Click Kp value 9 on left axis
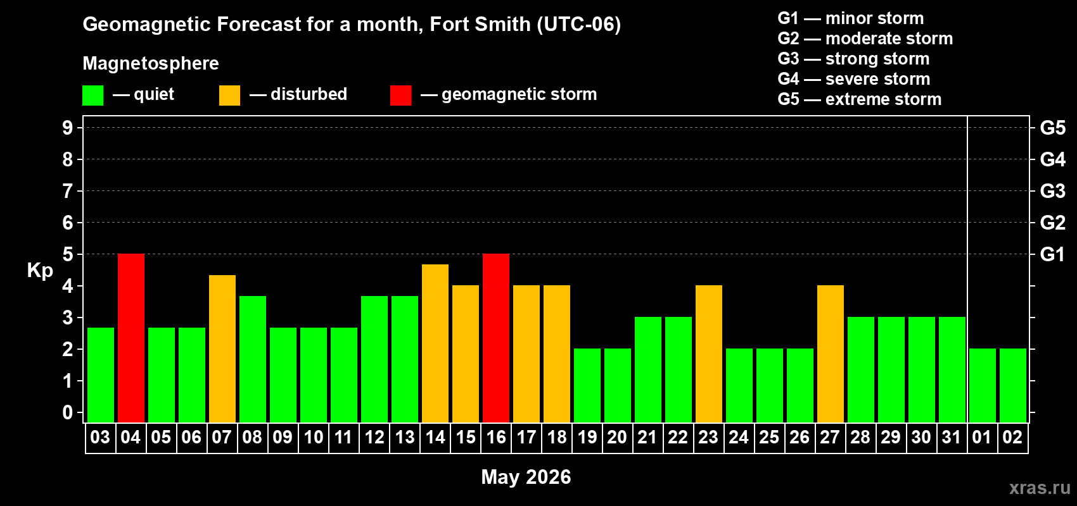The height and width of the screenshot is (506, 1077). coord(68,128)
